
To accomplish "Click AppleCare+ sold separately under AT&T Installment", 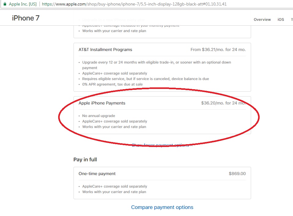I will click(115, 73).
